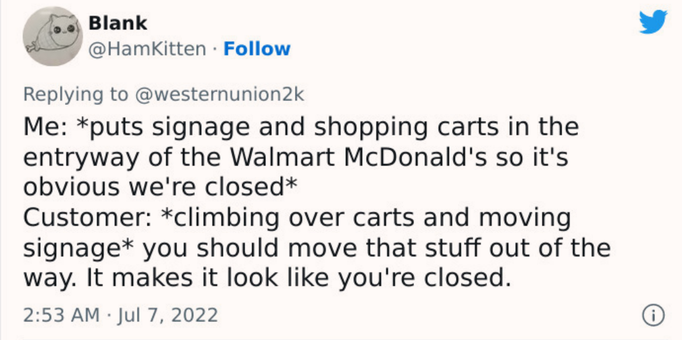The image size is (682, 340).
Task: Open the cat profile avatar
Action: (53, 36)
